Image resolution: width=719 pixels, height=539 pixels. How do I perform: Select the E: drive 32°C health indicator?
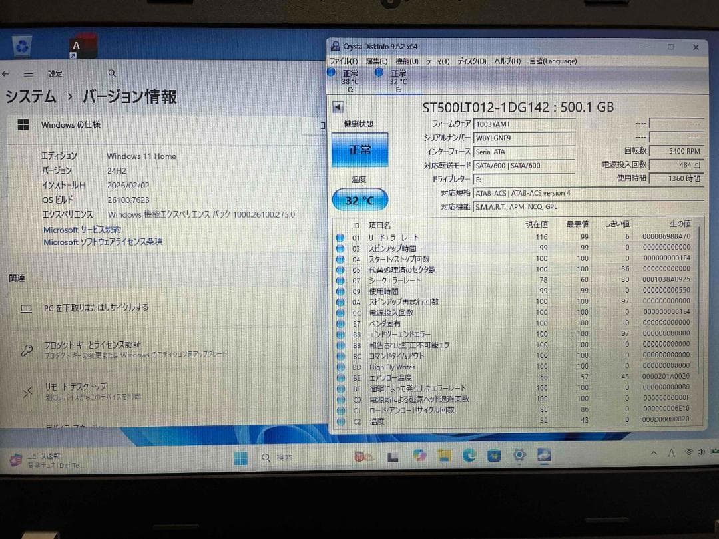tap(394, 77)
